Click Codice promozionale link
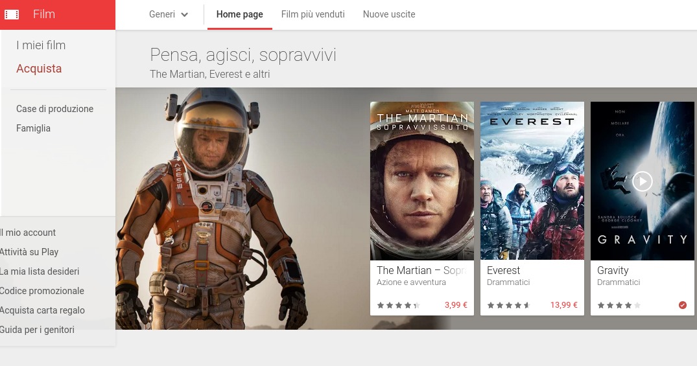Viewport: 697px width, 366px height. click(x=42, y=291)
